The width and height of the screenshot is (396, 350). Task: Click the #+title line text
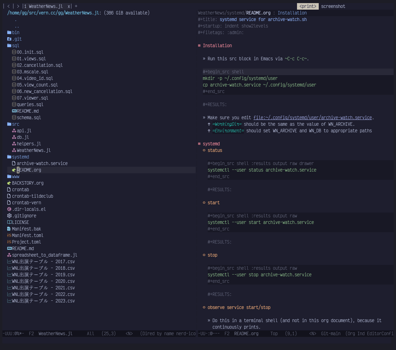252,19
